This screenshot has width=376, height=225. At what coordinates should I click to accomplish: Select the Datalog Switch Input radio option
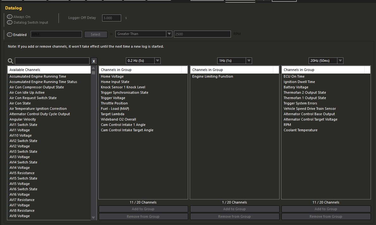click(9, 22)
